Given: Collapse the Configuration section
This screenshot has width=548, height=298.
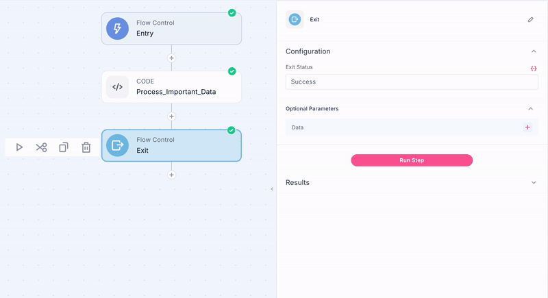Looking at the screenshot, I should click(534, 51).
